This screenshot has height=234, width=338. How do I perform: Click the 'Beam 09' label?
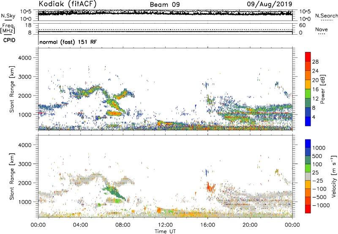(165, 5)
